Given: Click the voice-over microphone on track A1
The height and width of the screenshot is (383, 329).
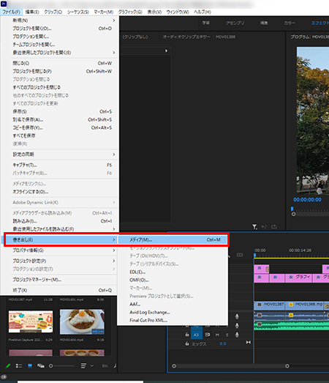Looking at the screenshot, I should (237, 316).
